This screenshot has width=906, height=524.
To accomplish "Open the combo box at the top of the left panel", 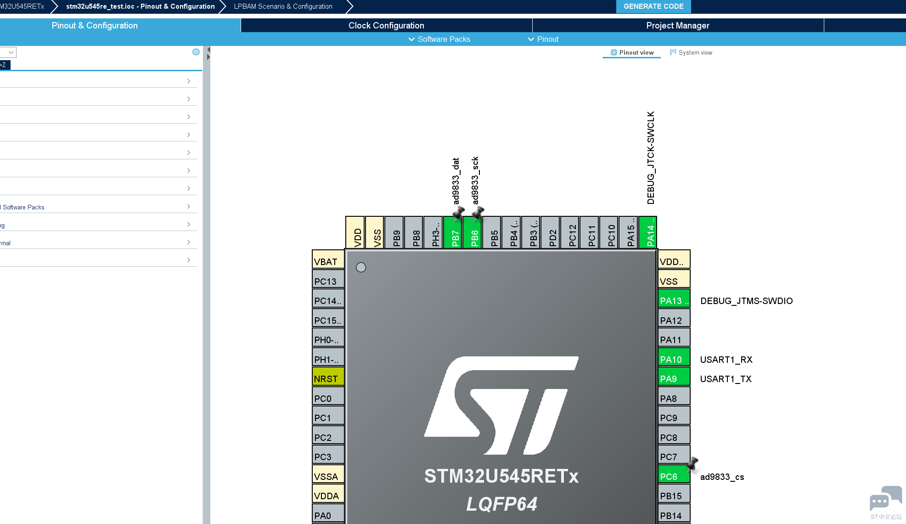I will point(8,52).
